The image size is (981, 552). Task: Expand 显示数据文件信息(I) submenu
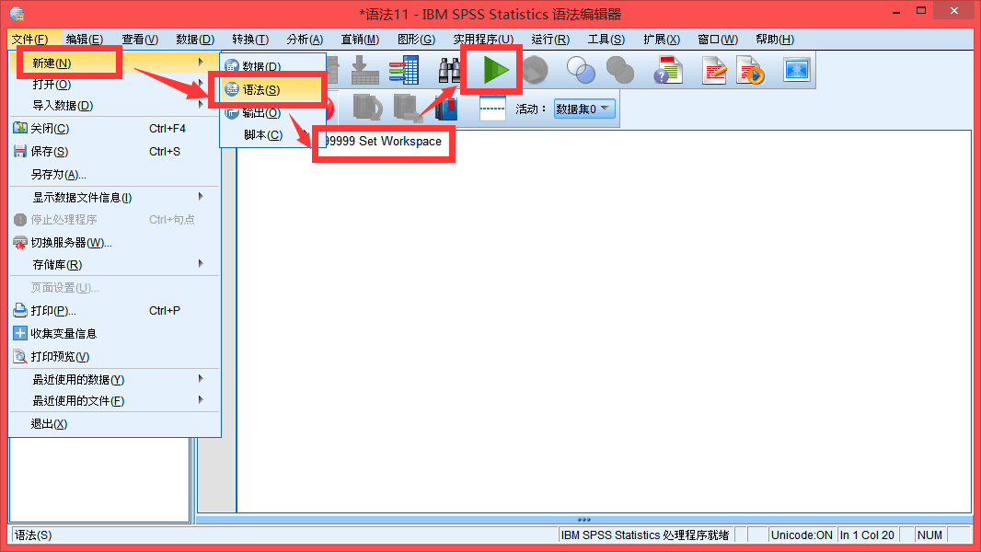coord(114,198)
